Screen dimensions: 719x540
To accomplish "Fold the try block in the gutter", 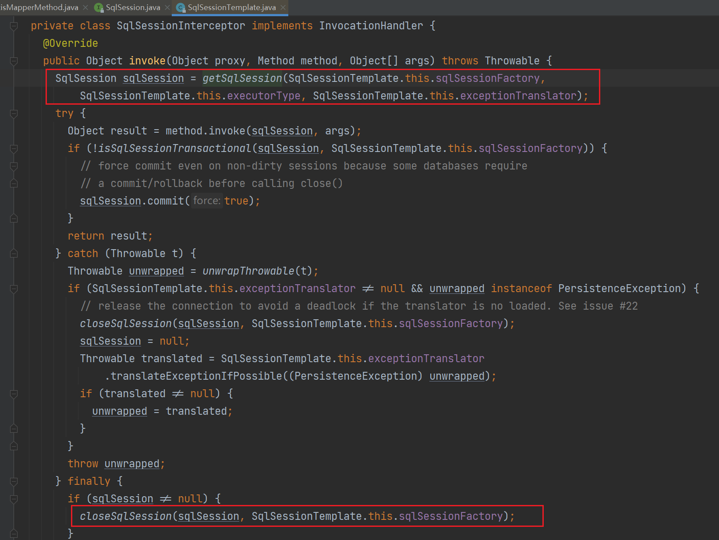I will [14, 113].
